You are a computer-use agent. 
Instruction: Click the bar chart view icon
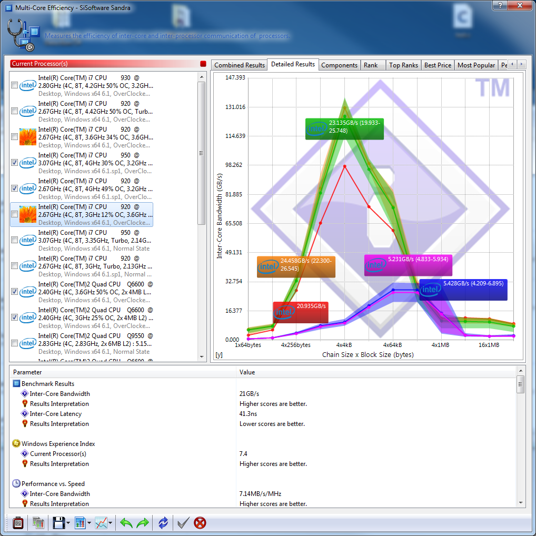80,523
